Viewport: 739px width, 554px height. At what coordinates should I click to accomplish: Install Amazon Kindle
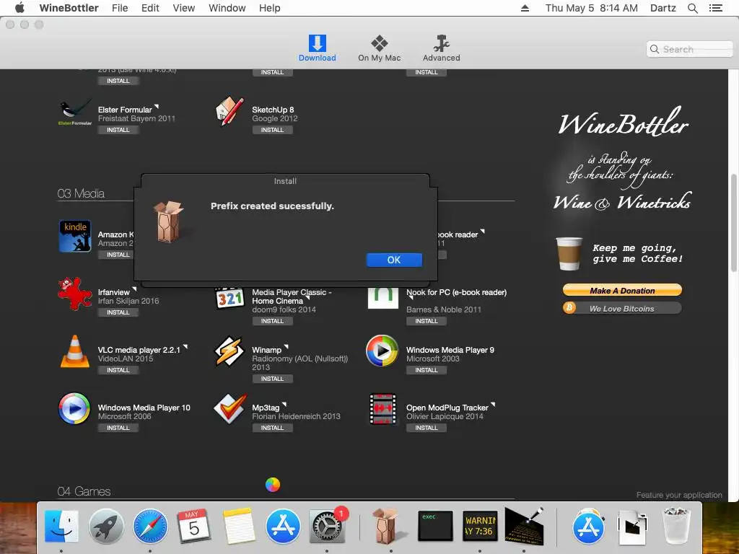118,255
